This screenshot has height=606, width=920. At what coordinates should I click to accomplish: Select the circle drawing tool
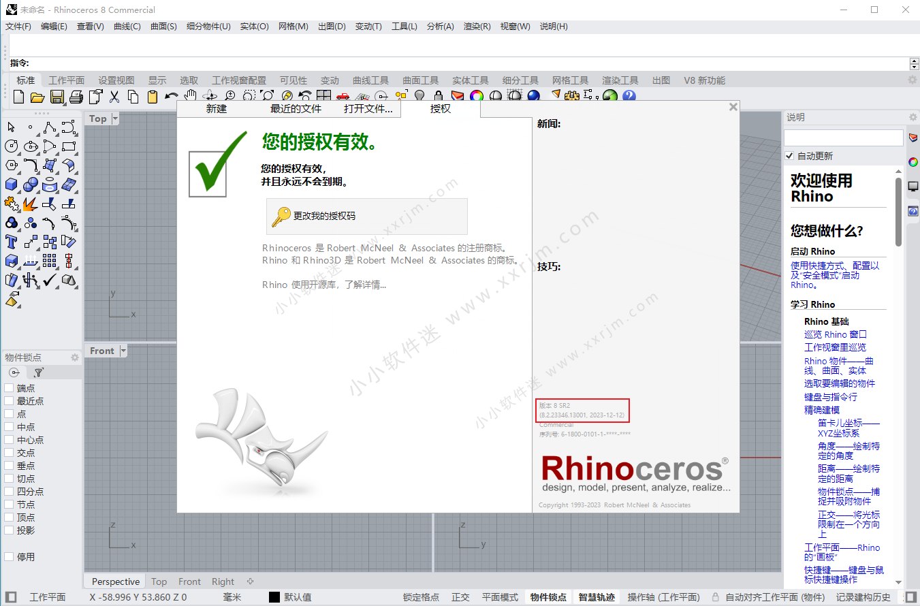[x=10, y=146]
